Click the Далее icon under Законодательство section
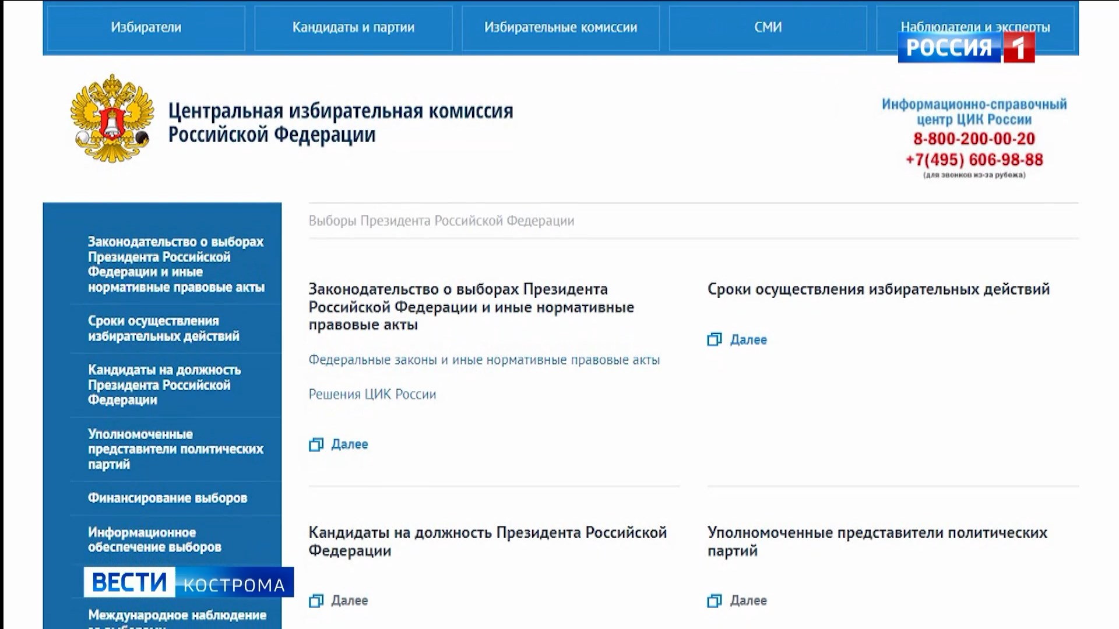Image resolution: width=1119 pixels, height=629 pixels. 316,444
